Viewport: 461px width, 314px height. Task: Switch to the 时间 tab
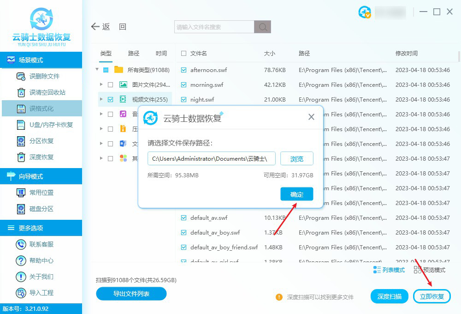click(161, 53)
